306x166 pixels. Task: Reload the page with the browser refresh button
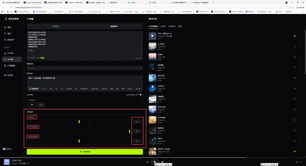(x=11, y=7)
